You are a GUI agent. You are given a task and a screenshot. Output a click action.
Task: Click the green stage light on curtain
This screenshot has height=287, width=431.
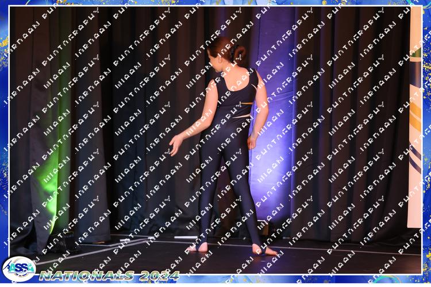pyautogui.click(x=53, y=166)
